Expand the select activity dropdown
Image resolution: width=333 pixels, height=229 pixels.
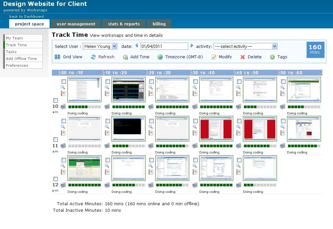pyautogui.click(x=246, y=46)
